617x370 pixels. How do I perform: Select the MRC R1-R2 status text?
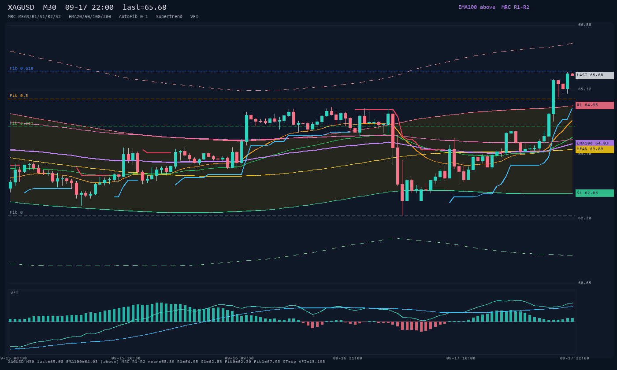click(515, 7)
